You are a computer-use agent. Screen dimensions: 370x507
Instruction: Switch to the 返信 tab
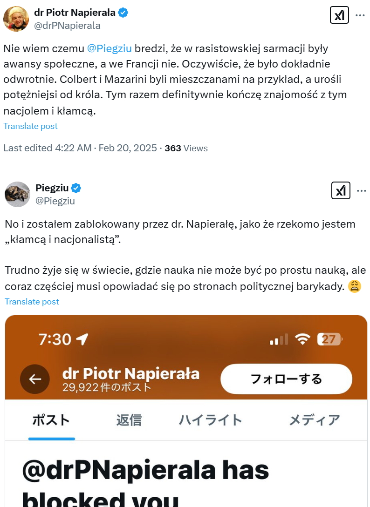[129, 420]
